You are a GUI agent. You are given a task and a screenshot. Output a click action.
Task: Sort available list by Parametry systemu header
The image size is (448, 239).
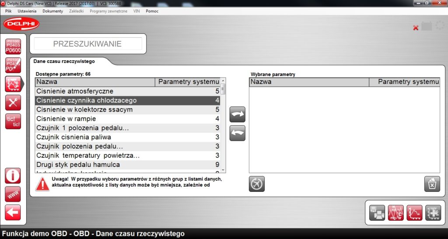coord(188,82)
